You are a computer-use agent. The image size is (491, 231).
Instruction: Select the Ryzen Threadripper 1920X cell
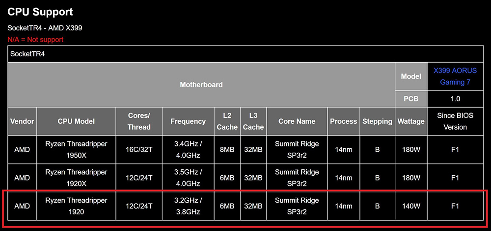[76, 178]
